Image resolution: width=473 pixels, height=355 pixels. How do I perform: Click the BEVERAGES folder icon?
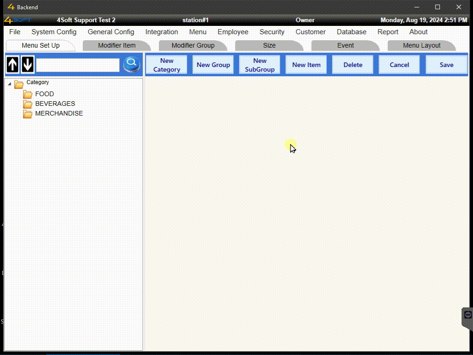pyautogui.click(x=27, y=104)
